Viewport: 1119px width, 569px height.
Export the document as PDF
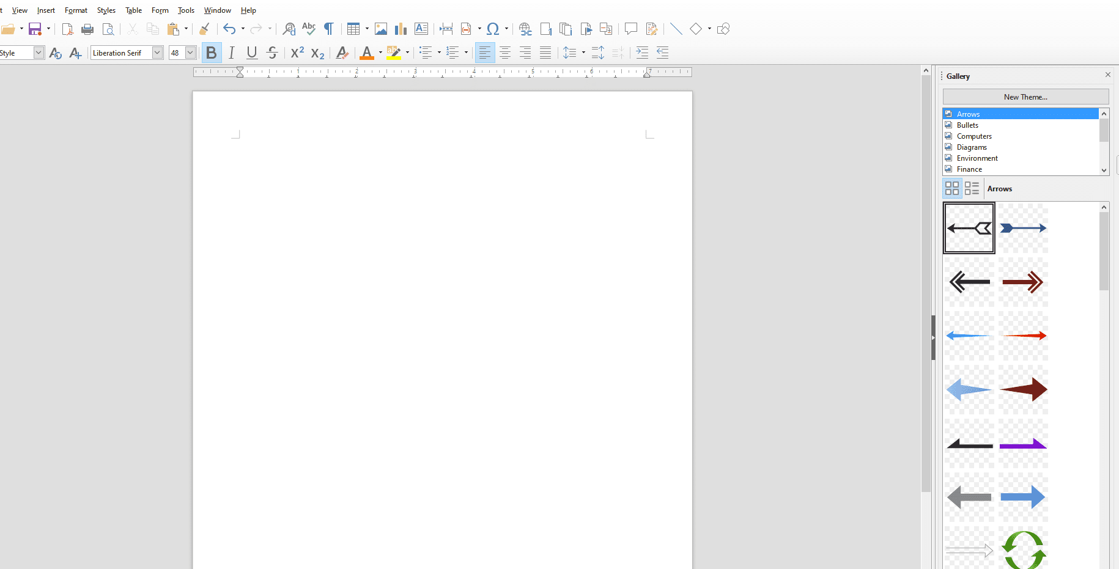(67, 29)
